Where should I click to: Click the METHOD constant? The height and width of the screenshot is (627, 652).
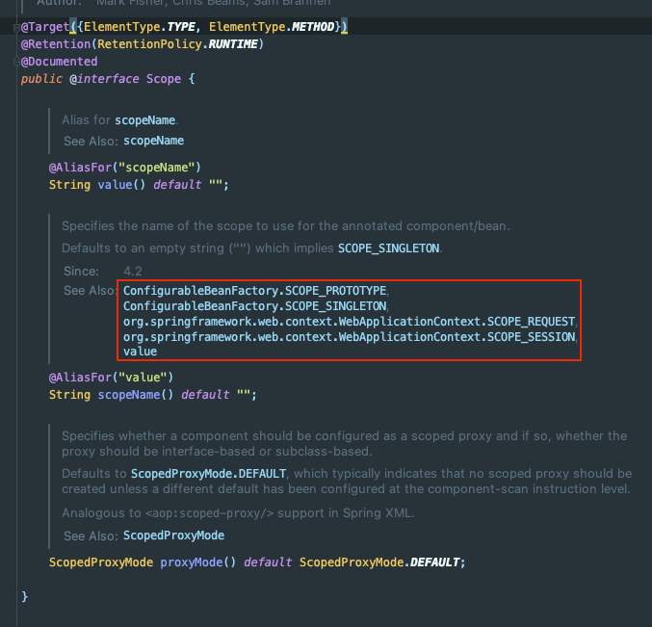point(313,27)
